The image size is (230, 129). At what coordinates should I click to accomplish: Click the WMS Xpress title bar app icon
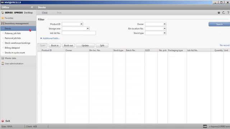coord(2,3)
